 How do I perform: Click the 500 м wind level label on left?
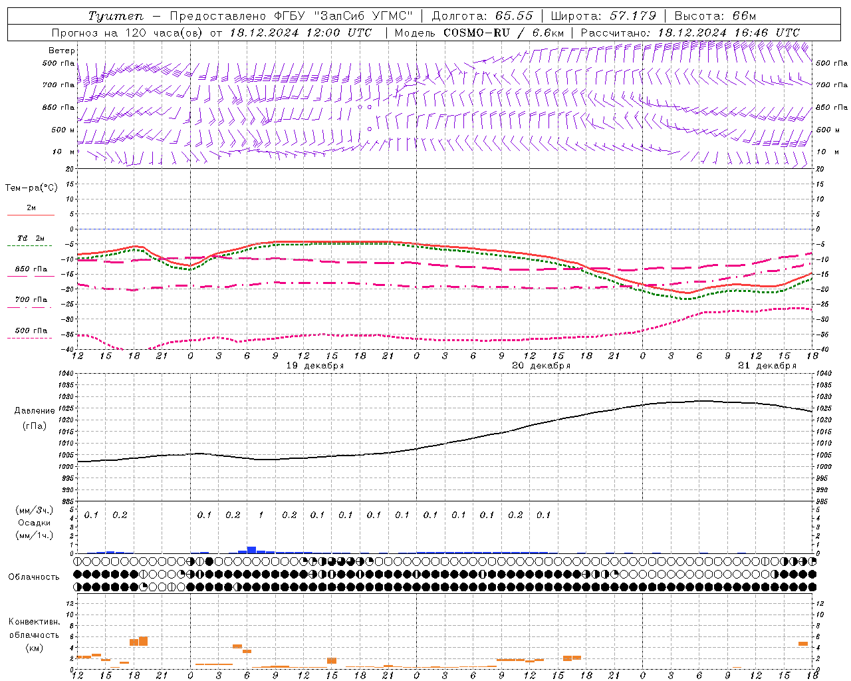(64, 130)
